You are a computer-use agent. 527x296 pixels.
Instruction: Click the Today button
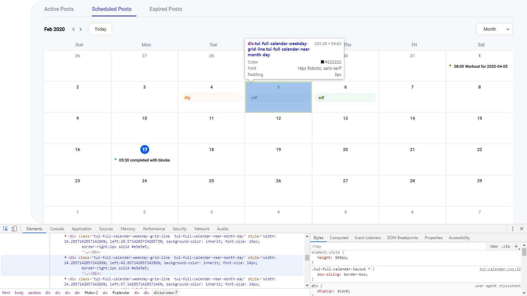100,29
